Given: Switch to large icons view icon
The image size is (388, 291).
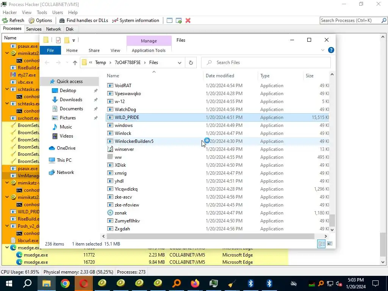Looking at the screenshot, I should click(330, 244).
